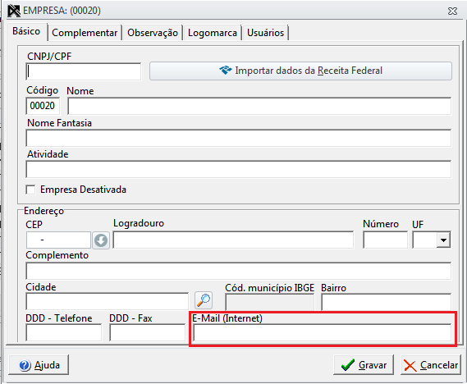
Task: Toggle the Empresa Desativada checkbox
Action: [30, 190]
